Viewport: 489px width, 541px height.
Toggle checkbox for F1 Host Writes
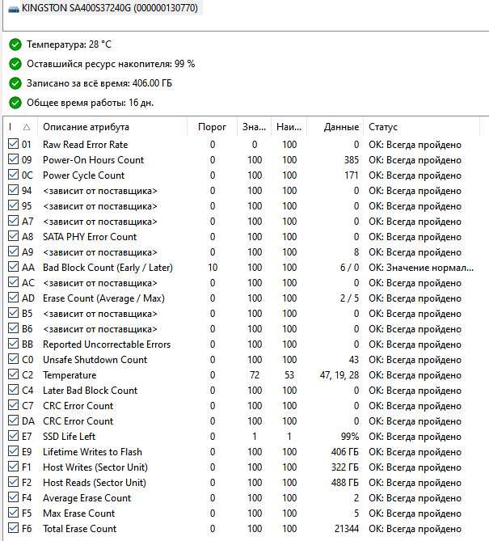(x=13, y=467)
